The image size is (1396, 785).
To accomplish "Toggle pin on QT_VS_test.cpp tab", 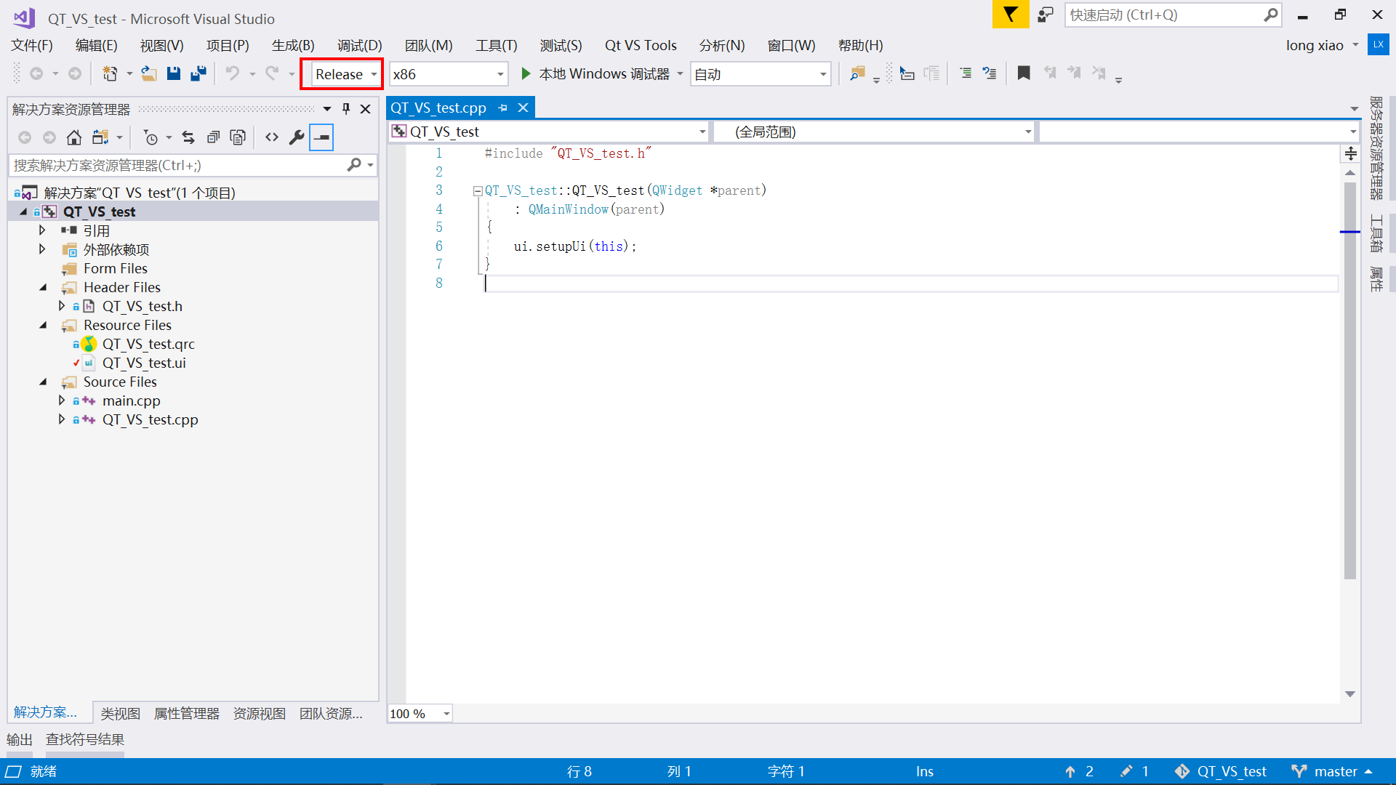I will 502,108.
